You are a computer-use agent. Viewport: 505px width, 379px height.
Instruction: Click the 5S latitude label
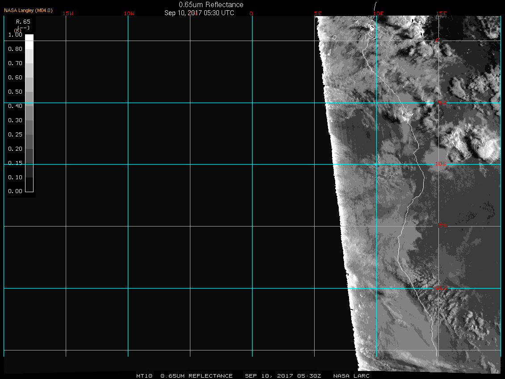442,103
